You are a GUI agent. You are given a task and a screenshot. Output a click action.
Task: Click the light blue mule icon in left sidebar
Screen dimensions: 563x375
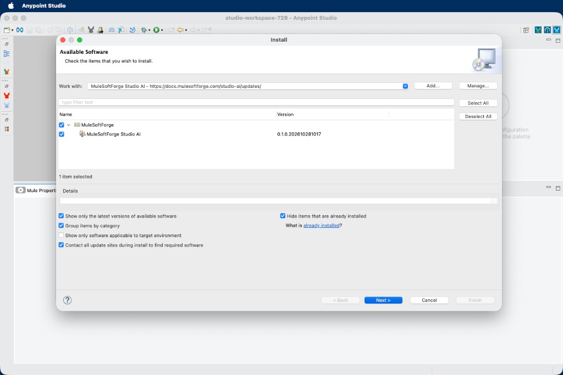point(7,105)
